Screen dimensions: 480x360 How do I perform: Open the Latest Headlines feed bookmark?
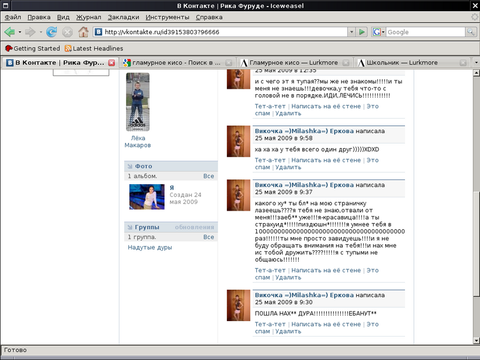click(94, 49)
